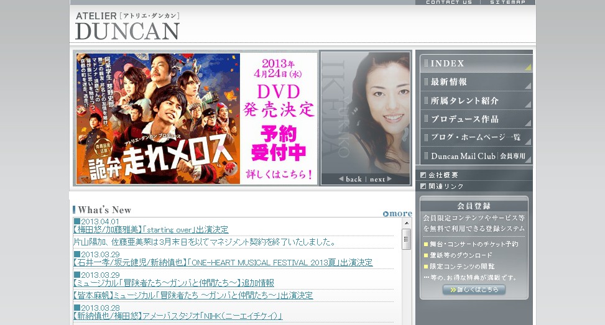Click the news list scrollbar thumb
Image resolution: width=605 pixels, height=325 pixels.
(406, 239)
